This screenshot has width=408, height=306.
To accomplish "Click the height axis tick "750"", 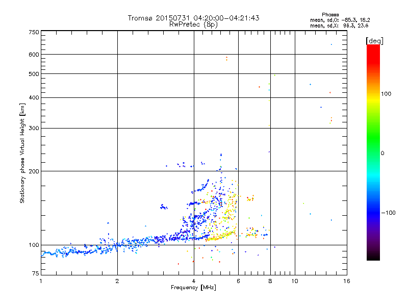I will 34,32.
